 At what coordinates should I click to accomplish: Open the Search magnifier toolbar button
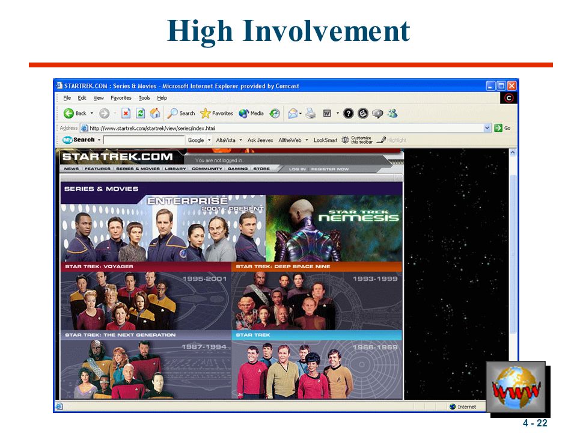click(x=181, y=114)
